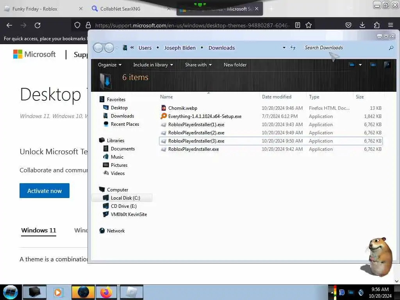Viewport: 400px width, 300px height.
Task: Reload the page in Firefox
Action: click(x=37, y=25)
